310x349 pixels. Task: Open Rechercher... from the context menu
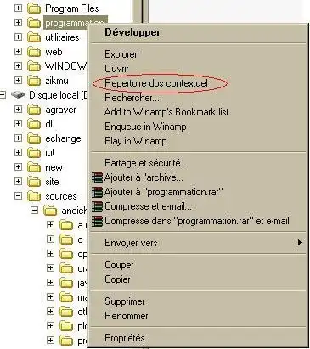click(198, 98)
